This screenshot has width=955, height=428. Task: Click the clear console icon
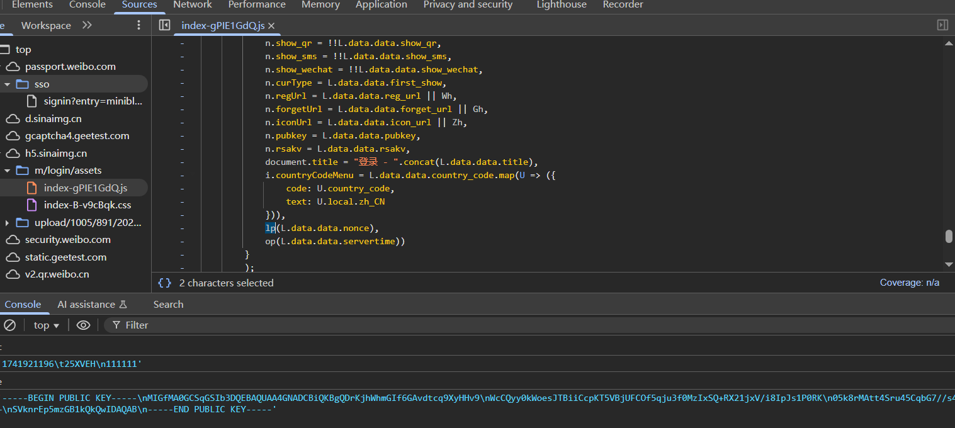pos(9,325)
